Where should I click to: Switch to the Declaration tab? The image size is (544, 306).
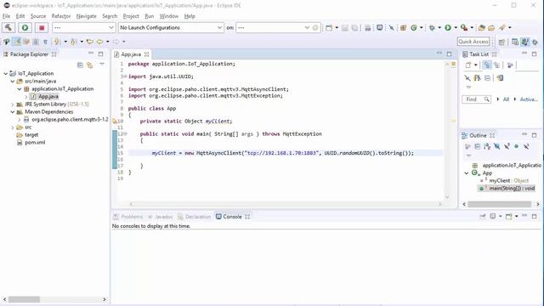click(194, 217)
